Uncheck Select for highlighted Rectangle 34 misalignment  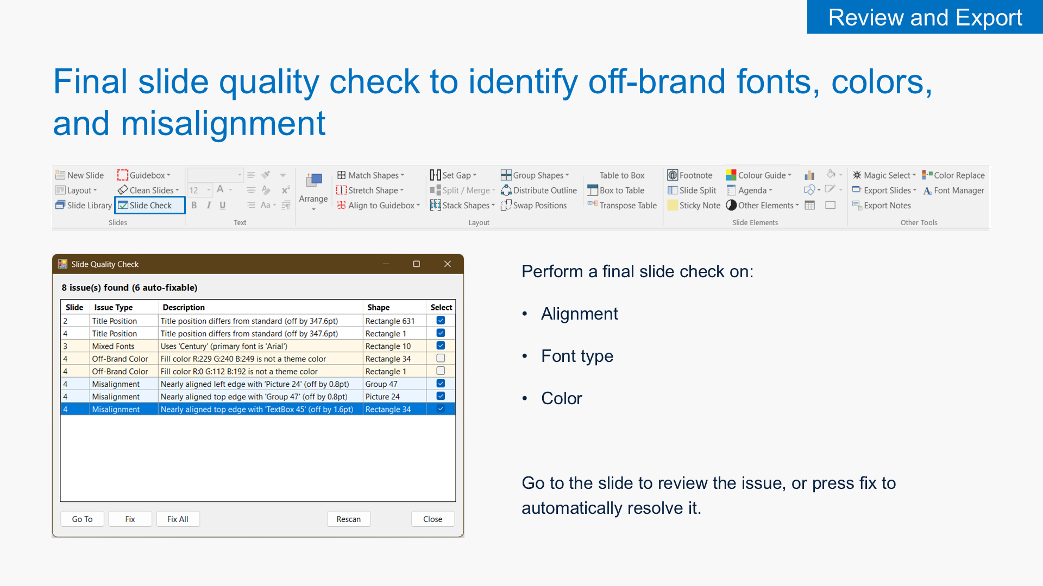[441, 409]
